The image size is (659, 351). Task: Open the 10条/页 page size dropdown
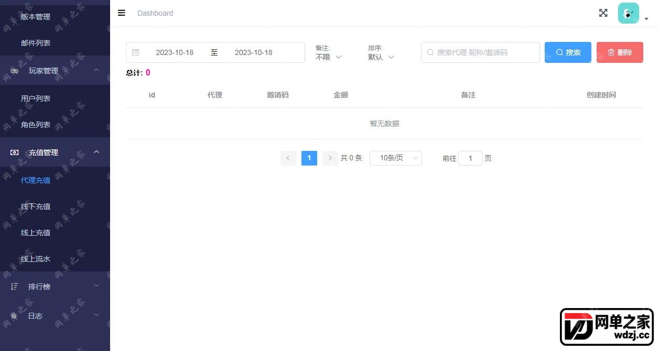click(396, 158)
